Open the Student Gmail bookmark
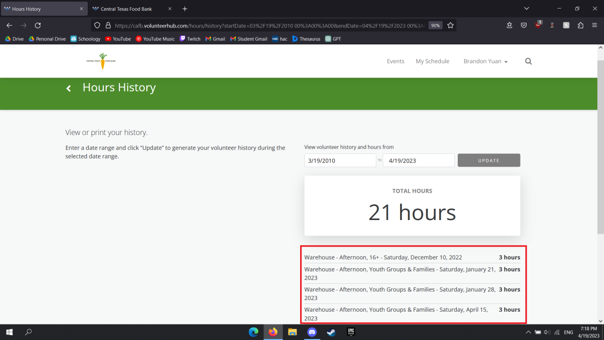This screenshot has height=340, width=604. [249, 39]
